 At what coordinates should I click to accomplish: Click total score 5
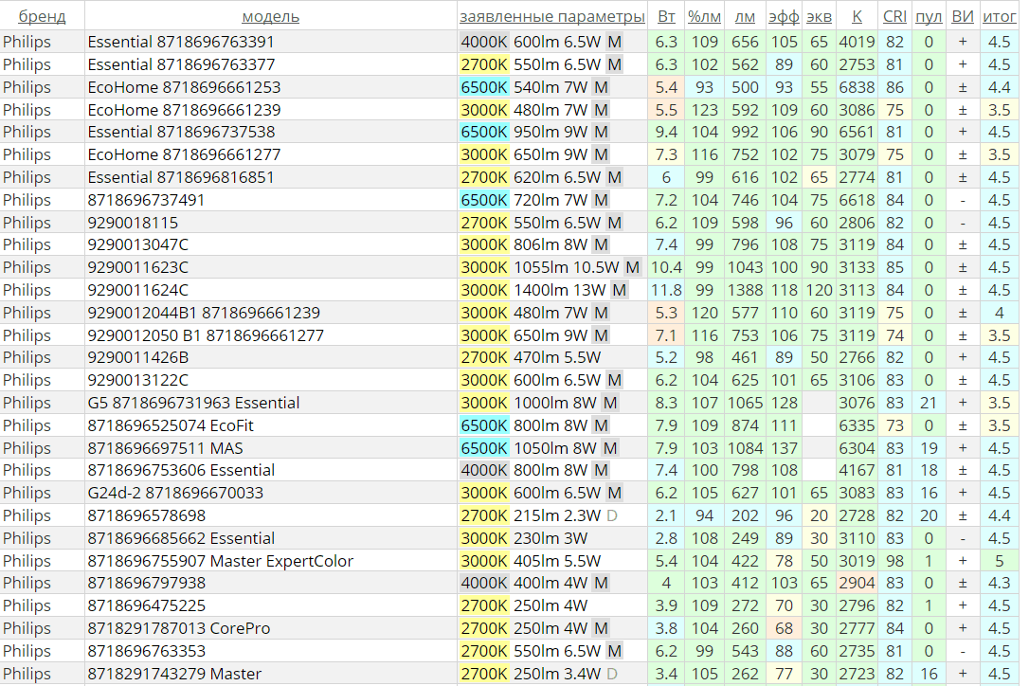tap(999, 561)
